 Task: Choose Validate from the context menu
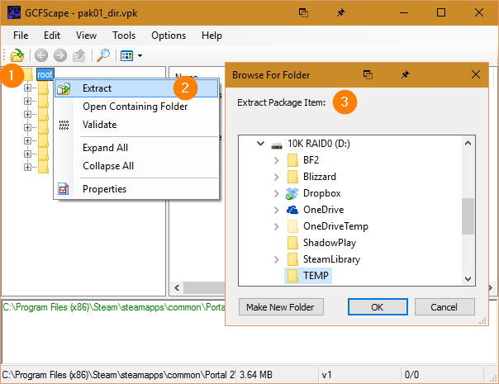click(x=136, y=125)
